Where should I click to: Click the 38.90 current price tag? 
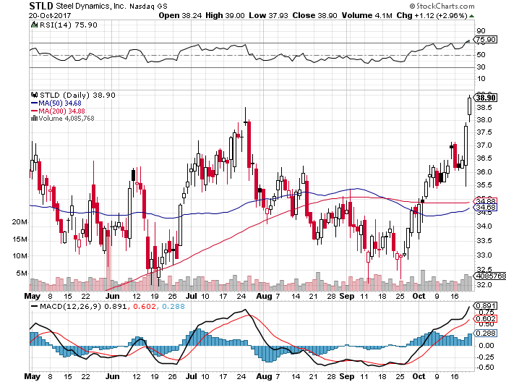click(x=486, y=98)
